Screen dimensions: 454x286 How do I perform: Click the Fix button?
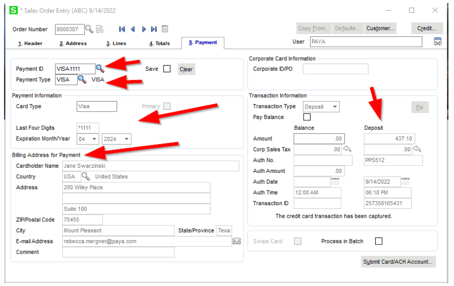click(x=420, y=107)
